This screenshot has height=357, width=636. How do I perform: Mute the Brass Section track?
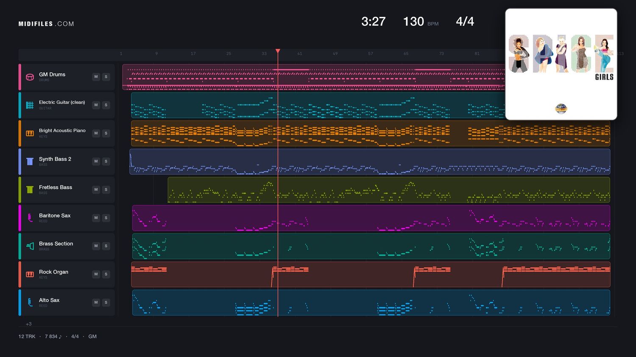pos(96,246)
